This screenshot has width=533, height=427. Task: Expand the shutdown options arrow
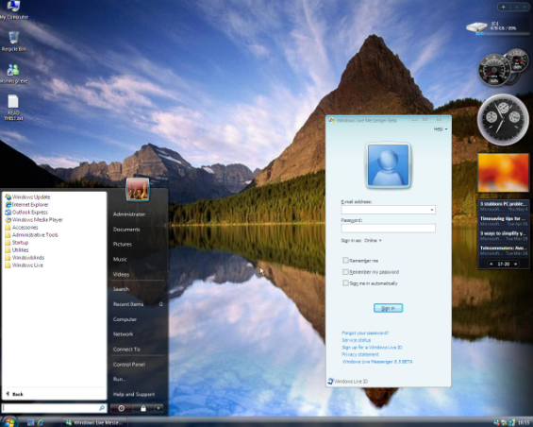click(x=158, y=408)
